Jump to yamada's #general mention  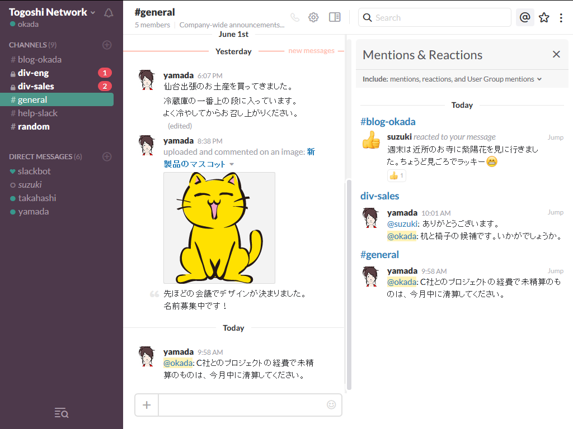(555, 271)
